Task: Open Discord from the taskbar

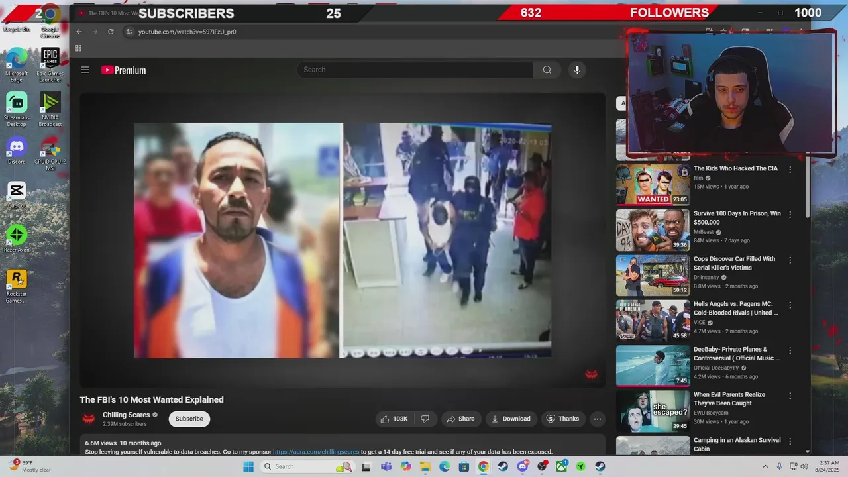Action: pos(522,466)
